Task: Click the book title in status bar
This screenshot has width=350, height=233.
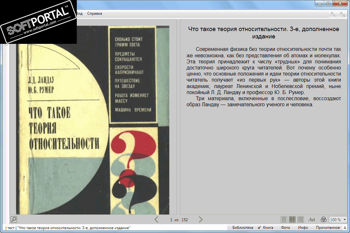Action: click(x=74, y=228)
